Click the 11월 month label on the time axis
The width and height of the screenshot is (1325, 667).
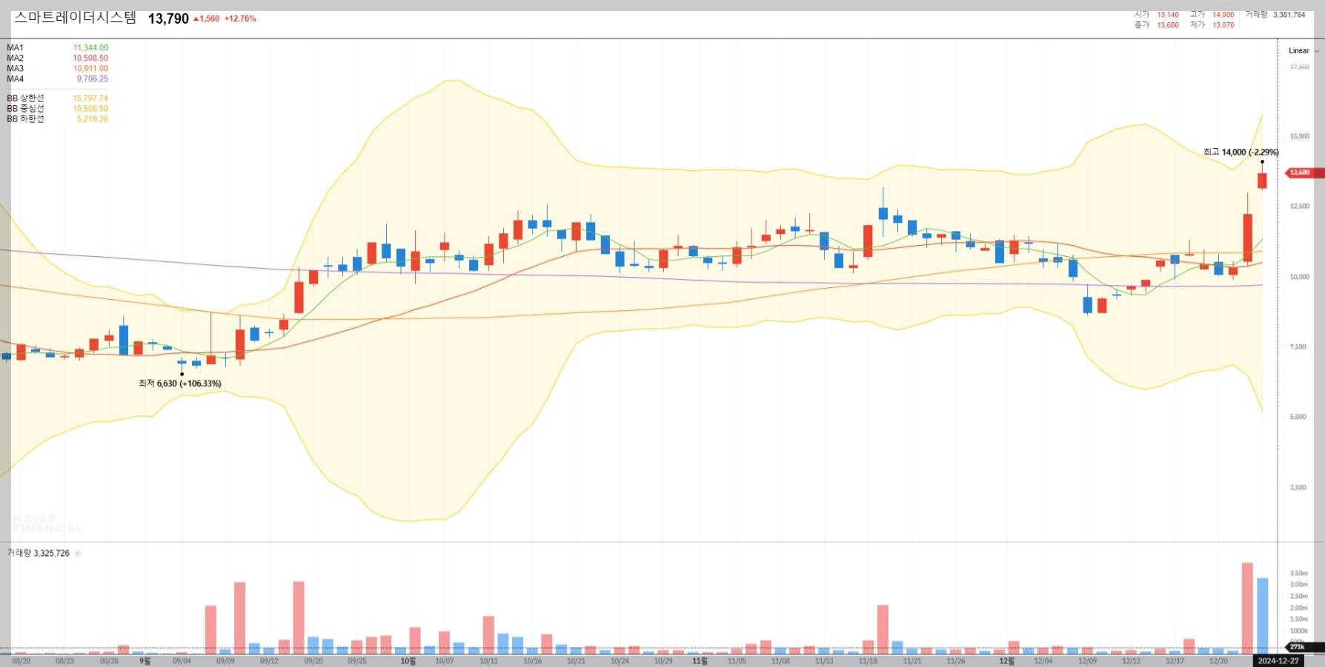pos(700,660)
